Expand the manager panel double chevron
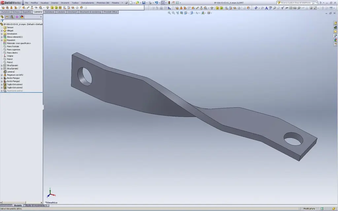 click(41, 17)
